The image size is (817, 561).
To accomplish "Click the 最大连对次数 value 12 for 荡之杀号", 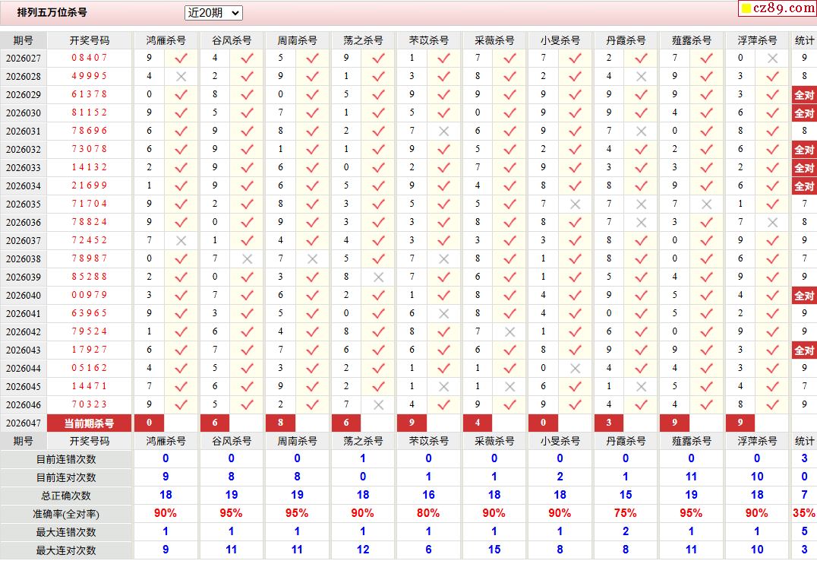I will tap(363, 550).
